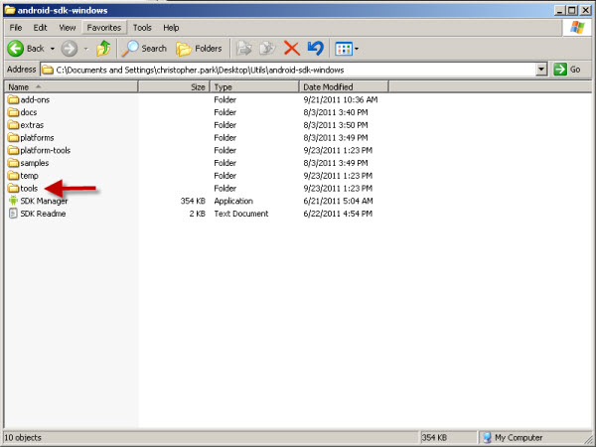Click the blue Undo arrow icon

point(315,48)
